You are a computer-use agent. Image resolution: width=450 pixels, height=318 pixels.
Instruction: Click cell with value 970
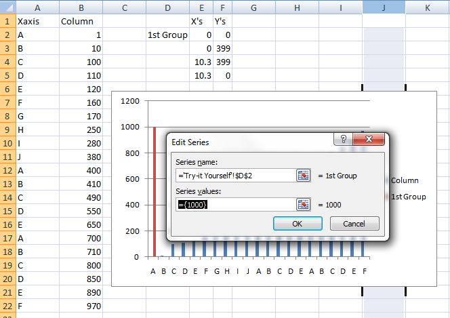[81, 306]
